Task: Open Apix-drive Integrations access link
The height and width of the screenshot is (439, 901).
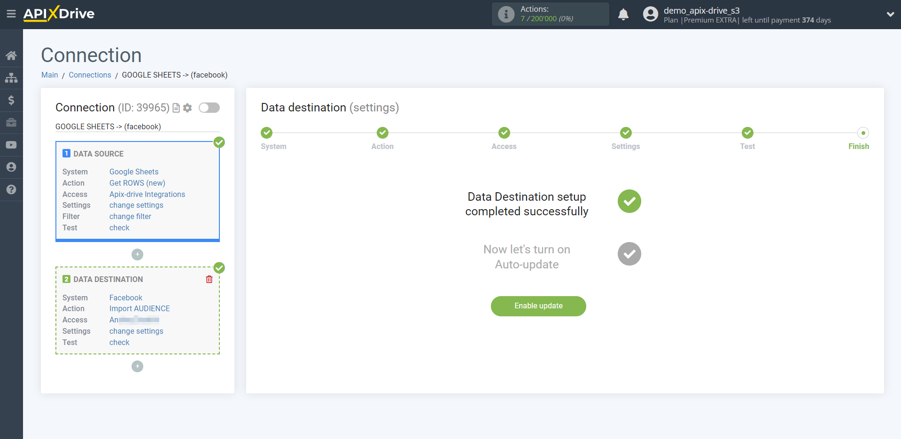Action: pyautogui.click(x=147, y=194)
